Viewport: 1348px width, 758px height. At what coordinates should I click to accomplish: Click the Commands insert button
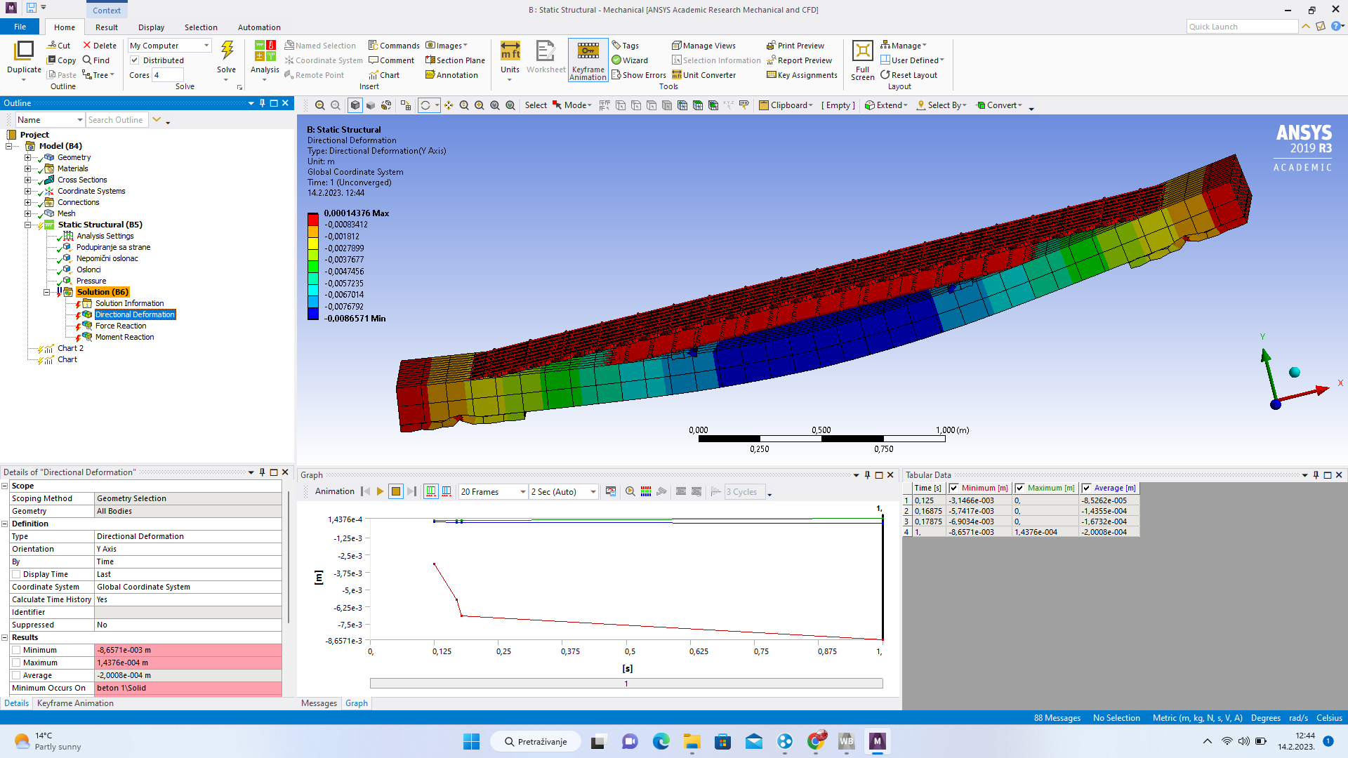point(394,46)
